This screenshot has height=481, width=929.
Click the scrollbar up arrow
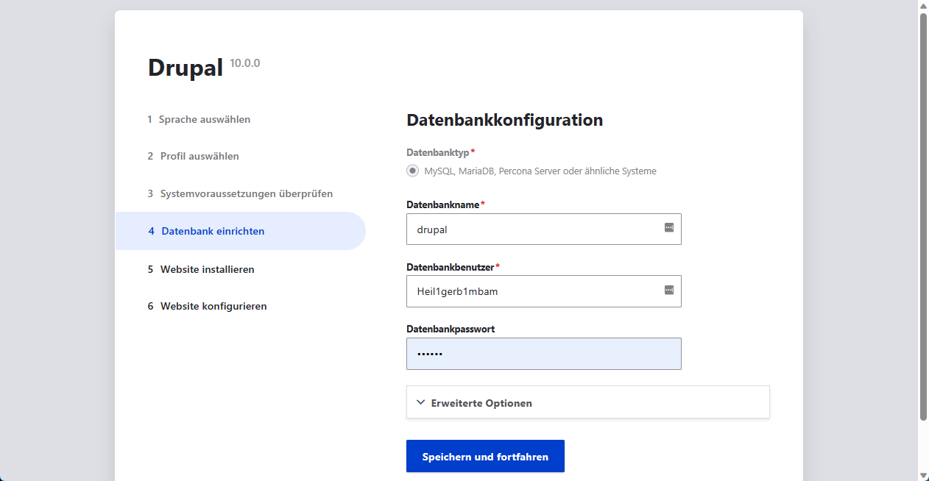pos(922,6)
